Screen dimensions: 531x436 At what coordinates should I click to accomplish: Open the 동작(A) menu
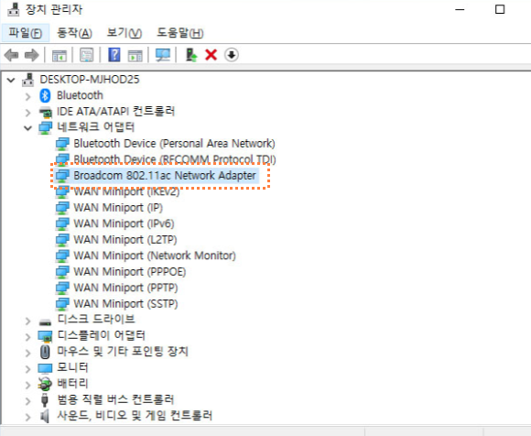[x=74, y=33]
